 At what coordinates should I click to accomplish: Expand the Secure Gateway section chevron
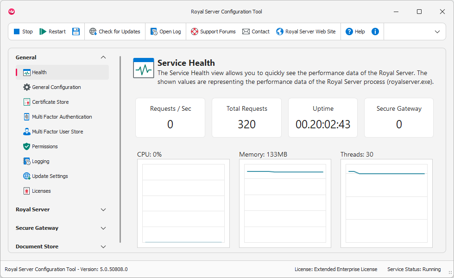coord(103,228)
